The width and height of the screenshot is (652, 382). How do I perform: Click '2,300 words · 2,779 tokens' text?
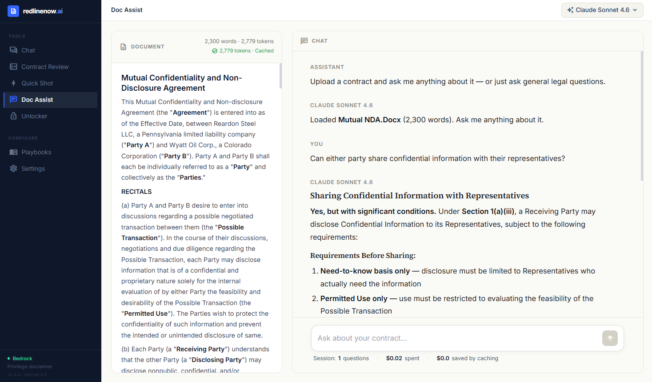(x=239, y=41)
